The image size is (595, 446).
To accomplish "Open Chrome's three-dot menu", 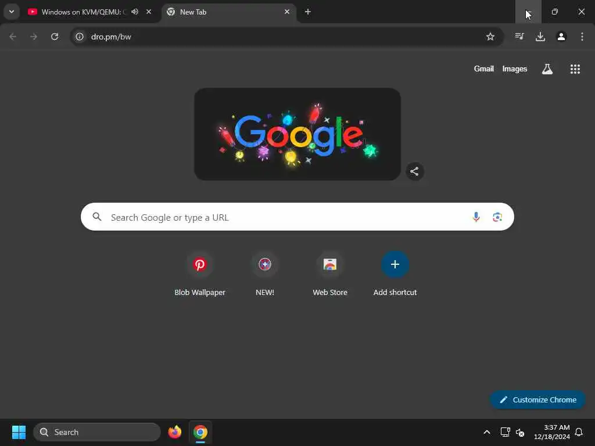I will coord(582,37).
